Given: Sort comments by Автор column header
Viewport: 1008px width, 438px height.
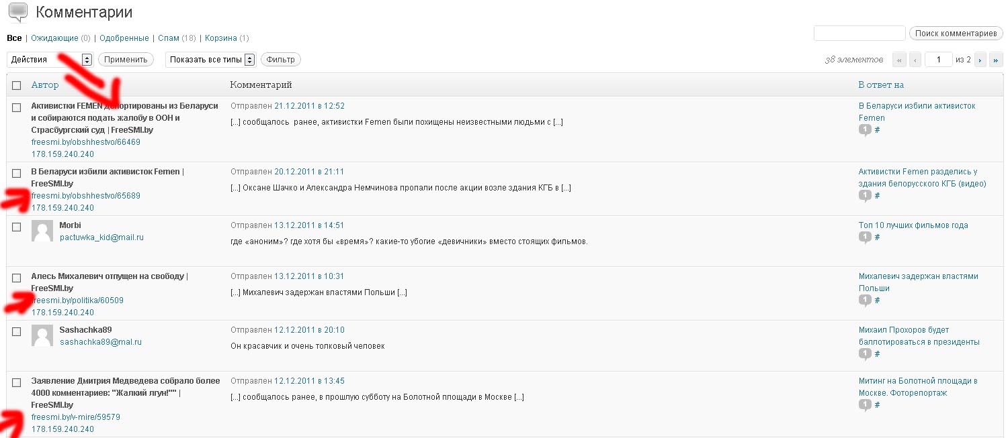Looking at the screenshot, I should 45,85.
